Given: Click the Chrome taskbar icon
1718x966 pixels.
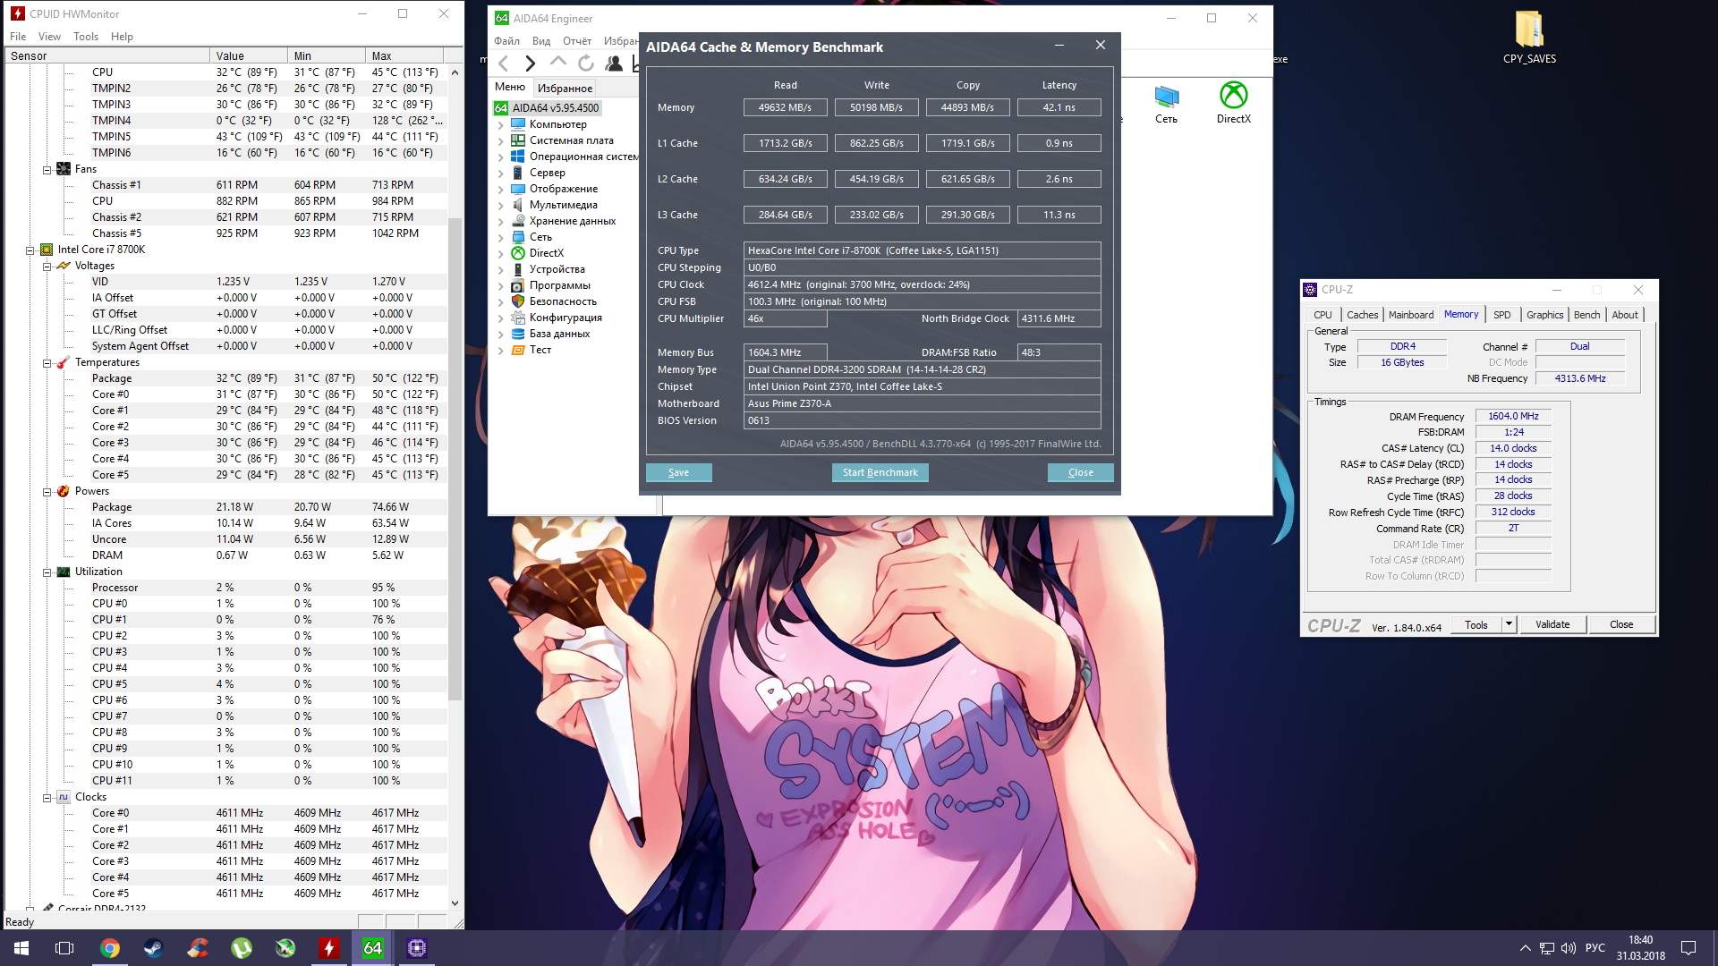Looking at the screenshot, I should [110, 948].
